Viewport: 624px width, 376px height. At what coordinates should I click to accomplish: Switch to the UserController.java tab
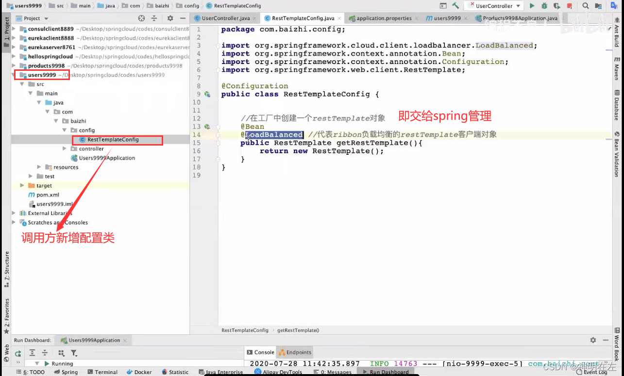point(226,18)
